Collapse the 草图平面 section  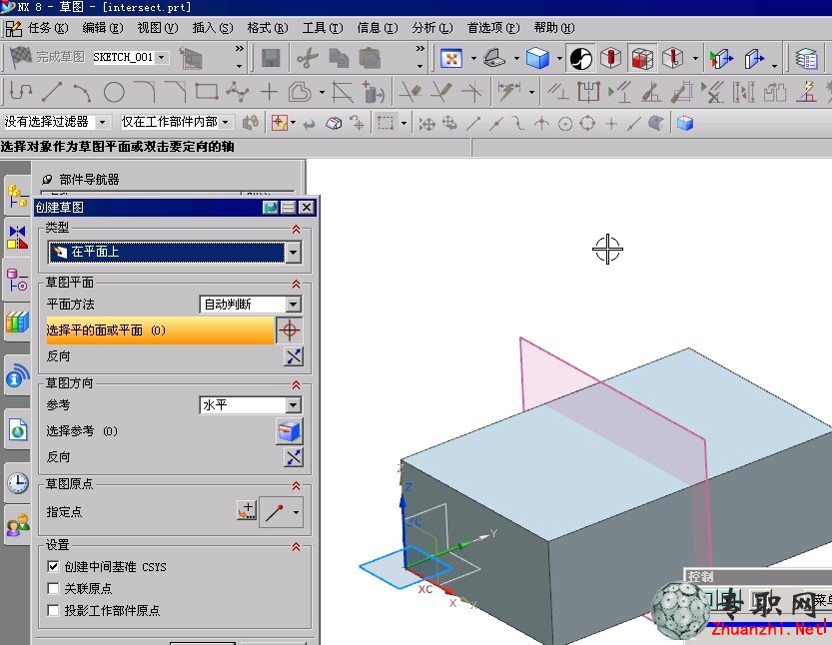(296, 284)
